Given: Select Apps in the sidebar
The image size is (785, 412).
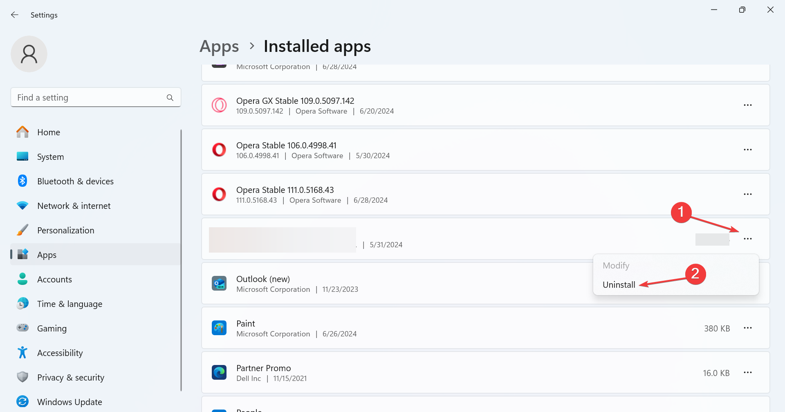Looking at the screenshot, I should [x=96, y=255].
